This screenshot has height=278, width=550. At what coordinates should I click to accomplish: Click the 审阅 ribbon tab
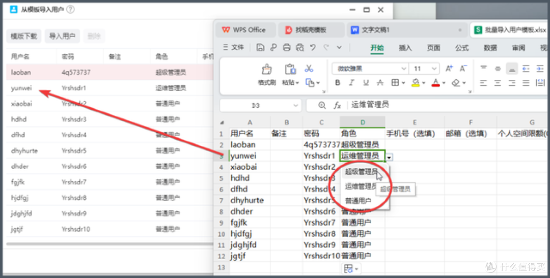pyautogui.click(x=518, y=48)
